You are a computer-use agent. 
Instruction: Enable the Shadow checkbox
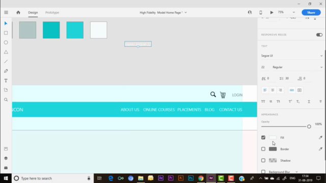click(x=263, y=161)
